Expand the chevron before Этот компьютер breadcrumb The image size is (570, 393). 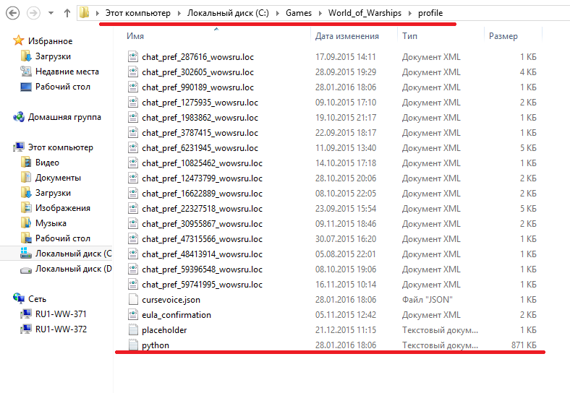pos(98,13)
